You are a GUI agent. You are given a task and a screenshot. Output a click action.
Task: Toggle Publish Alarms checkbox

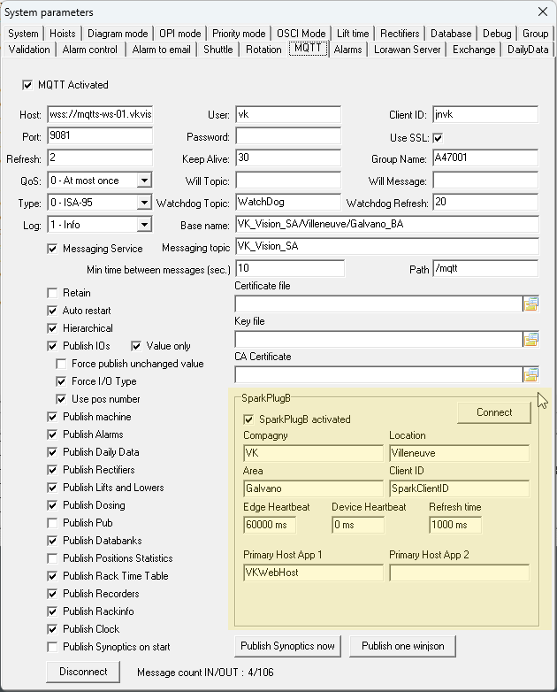point(52,434)
